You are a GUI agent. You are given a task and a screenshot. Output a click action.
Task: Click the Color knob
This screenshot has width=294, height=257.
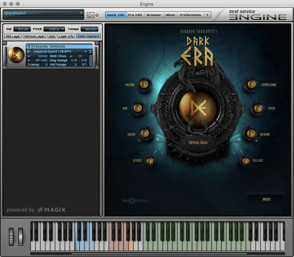click(145, 133)
